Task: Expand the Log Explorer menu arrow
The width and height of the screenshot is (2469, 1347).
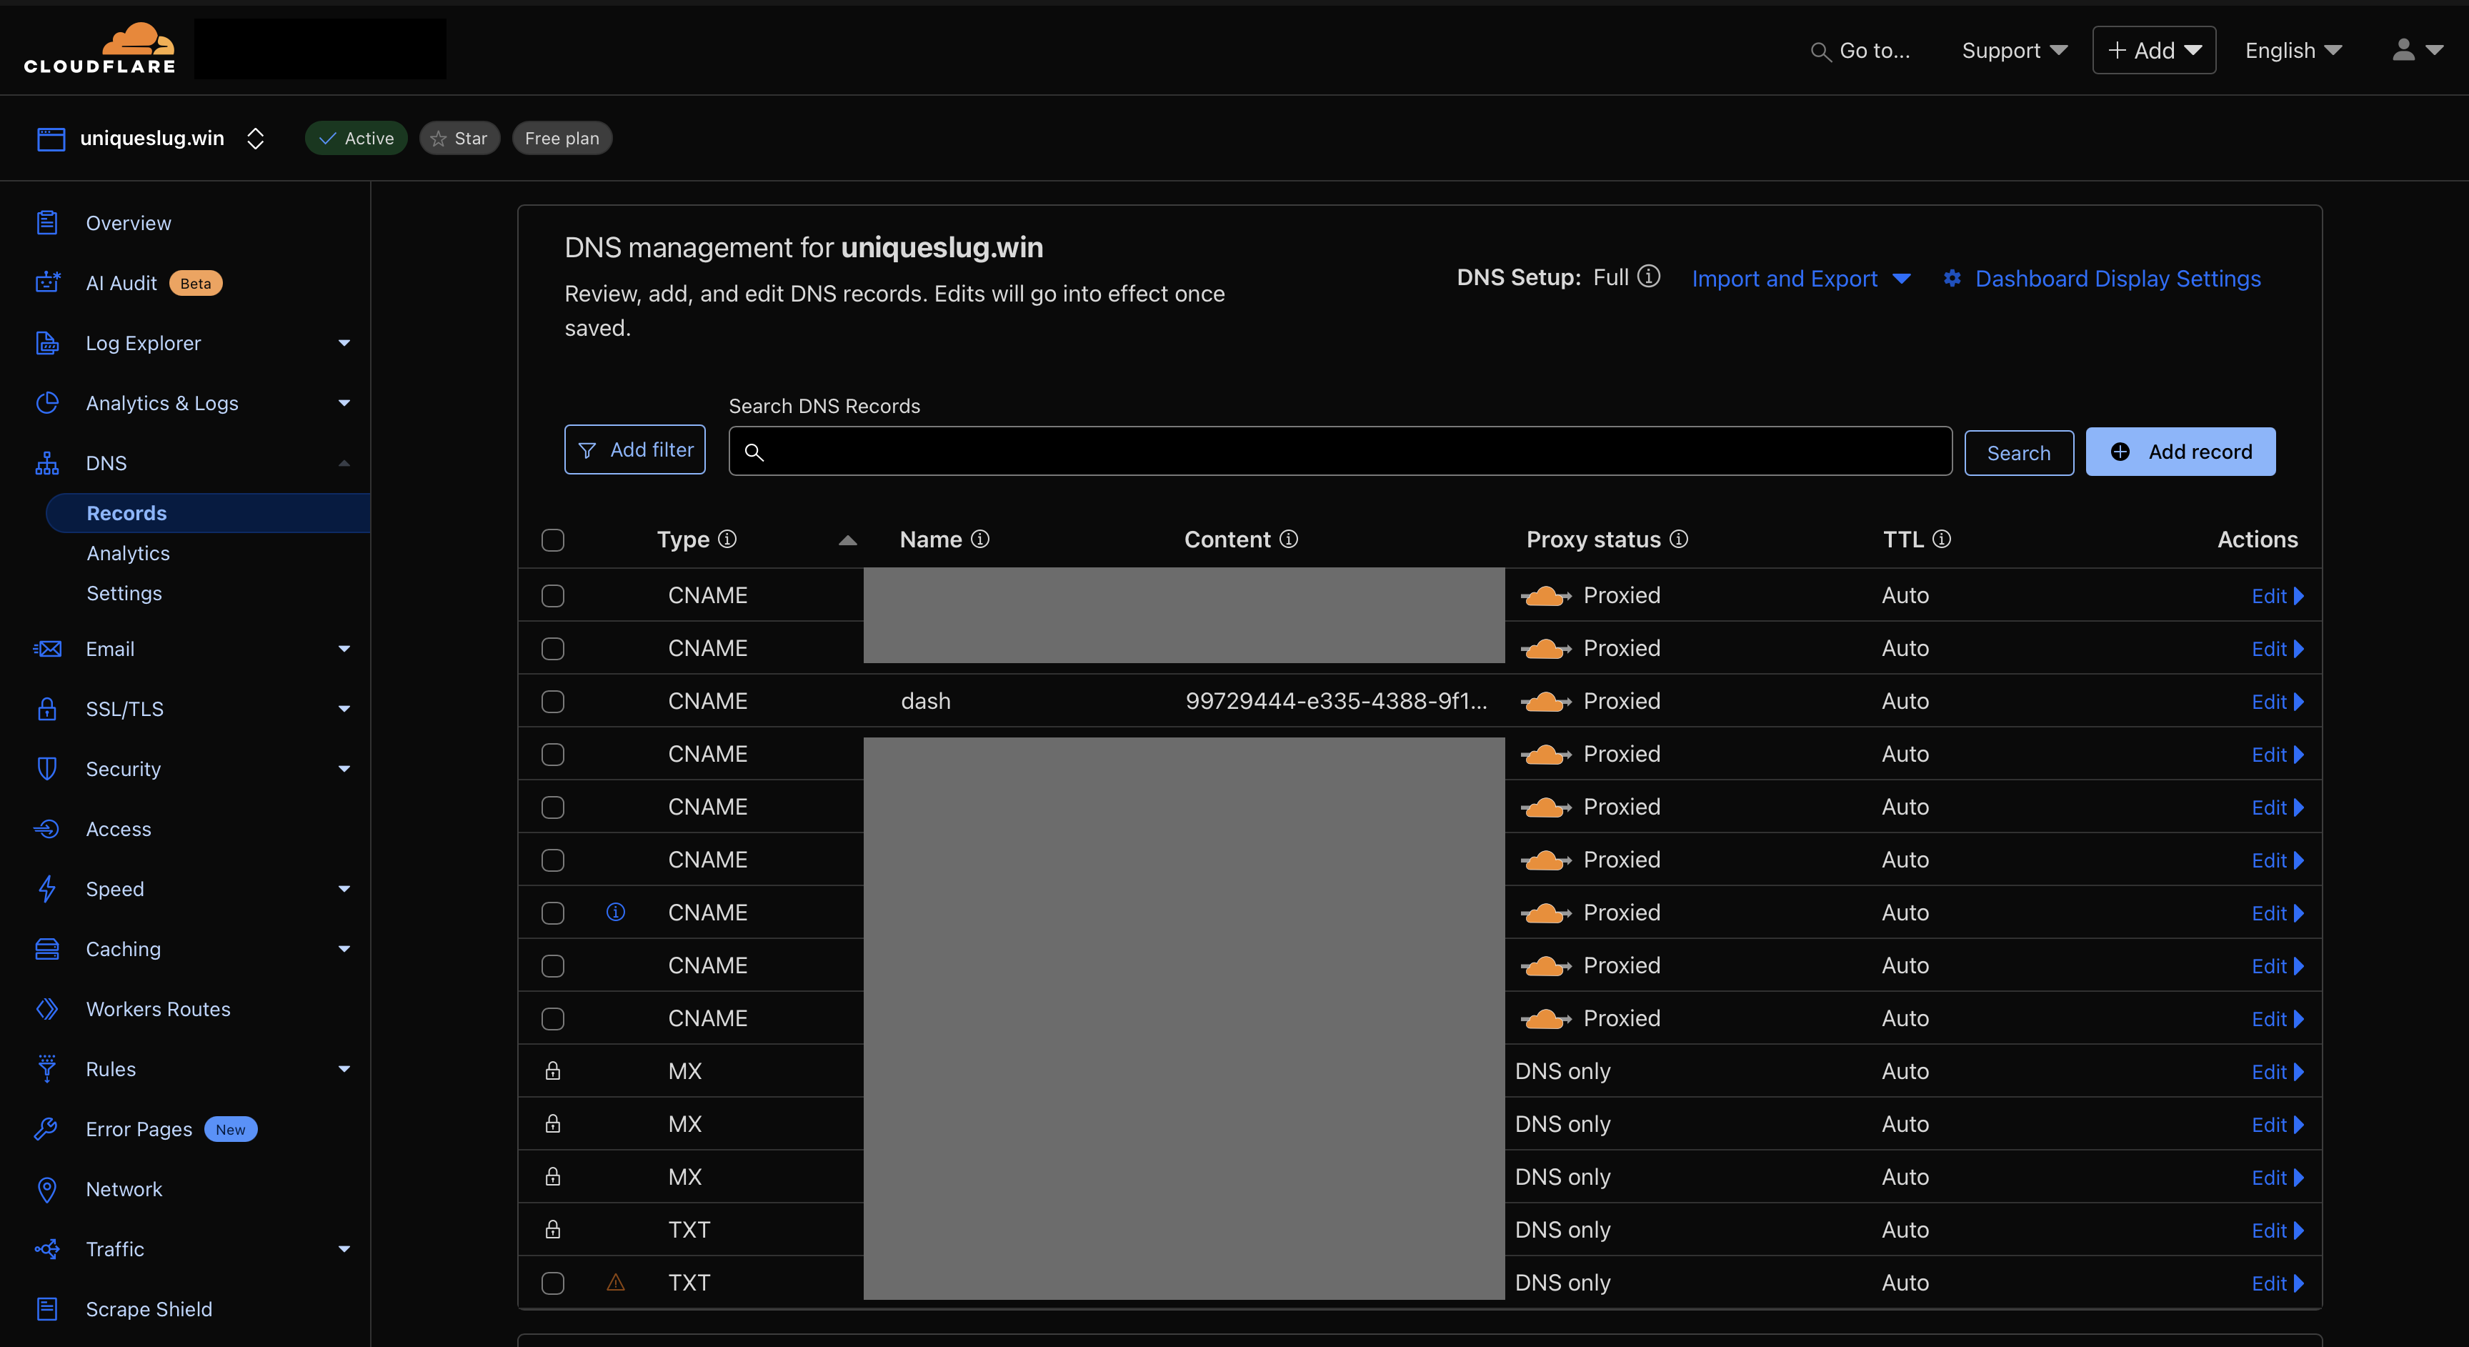Action: [344, 343]
